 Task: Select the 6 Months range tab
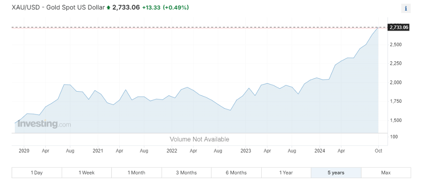click(x=236, y=173)
